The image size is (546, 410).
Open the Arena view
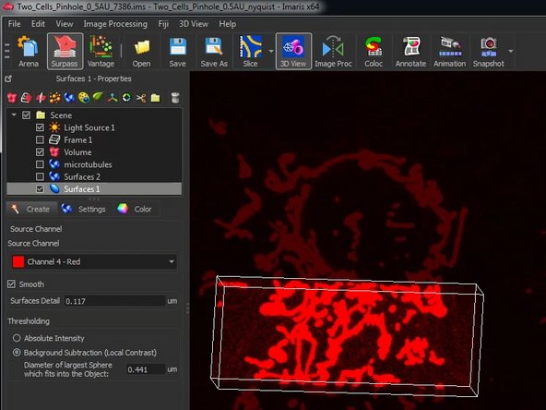(x=29, y=52)
